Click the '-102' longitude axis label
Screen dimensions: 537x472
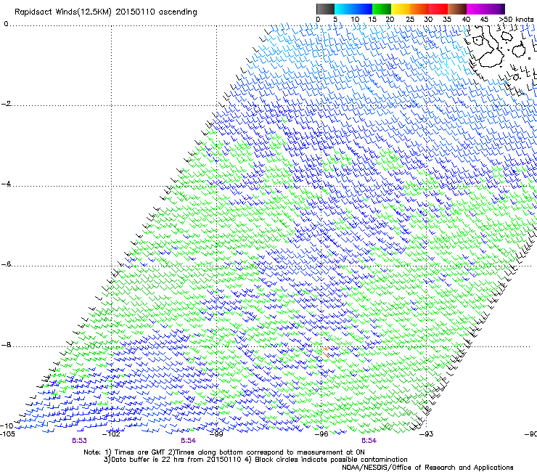[111, 434]
